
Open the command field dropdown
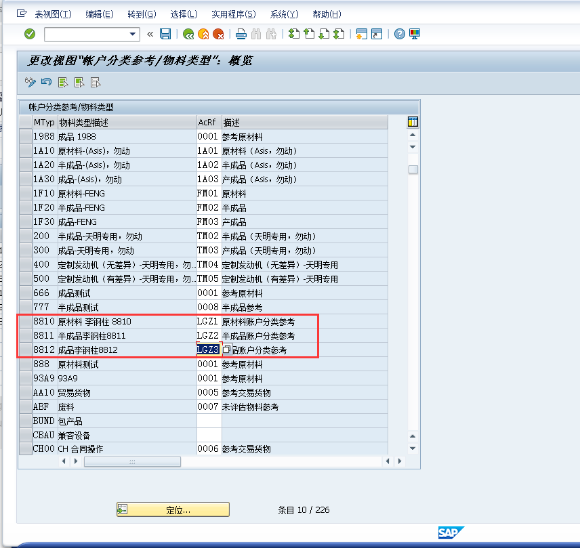click(133, 33)
